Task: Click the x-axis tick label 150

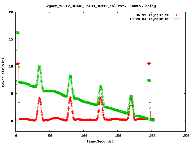Action: (118, 136)
